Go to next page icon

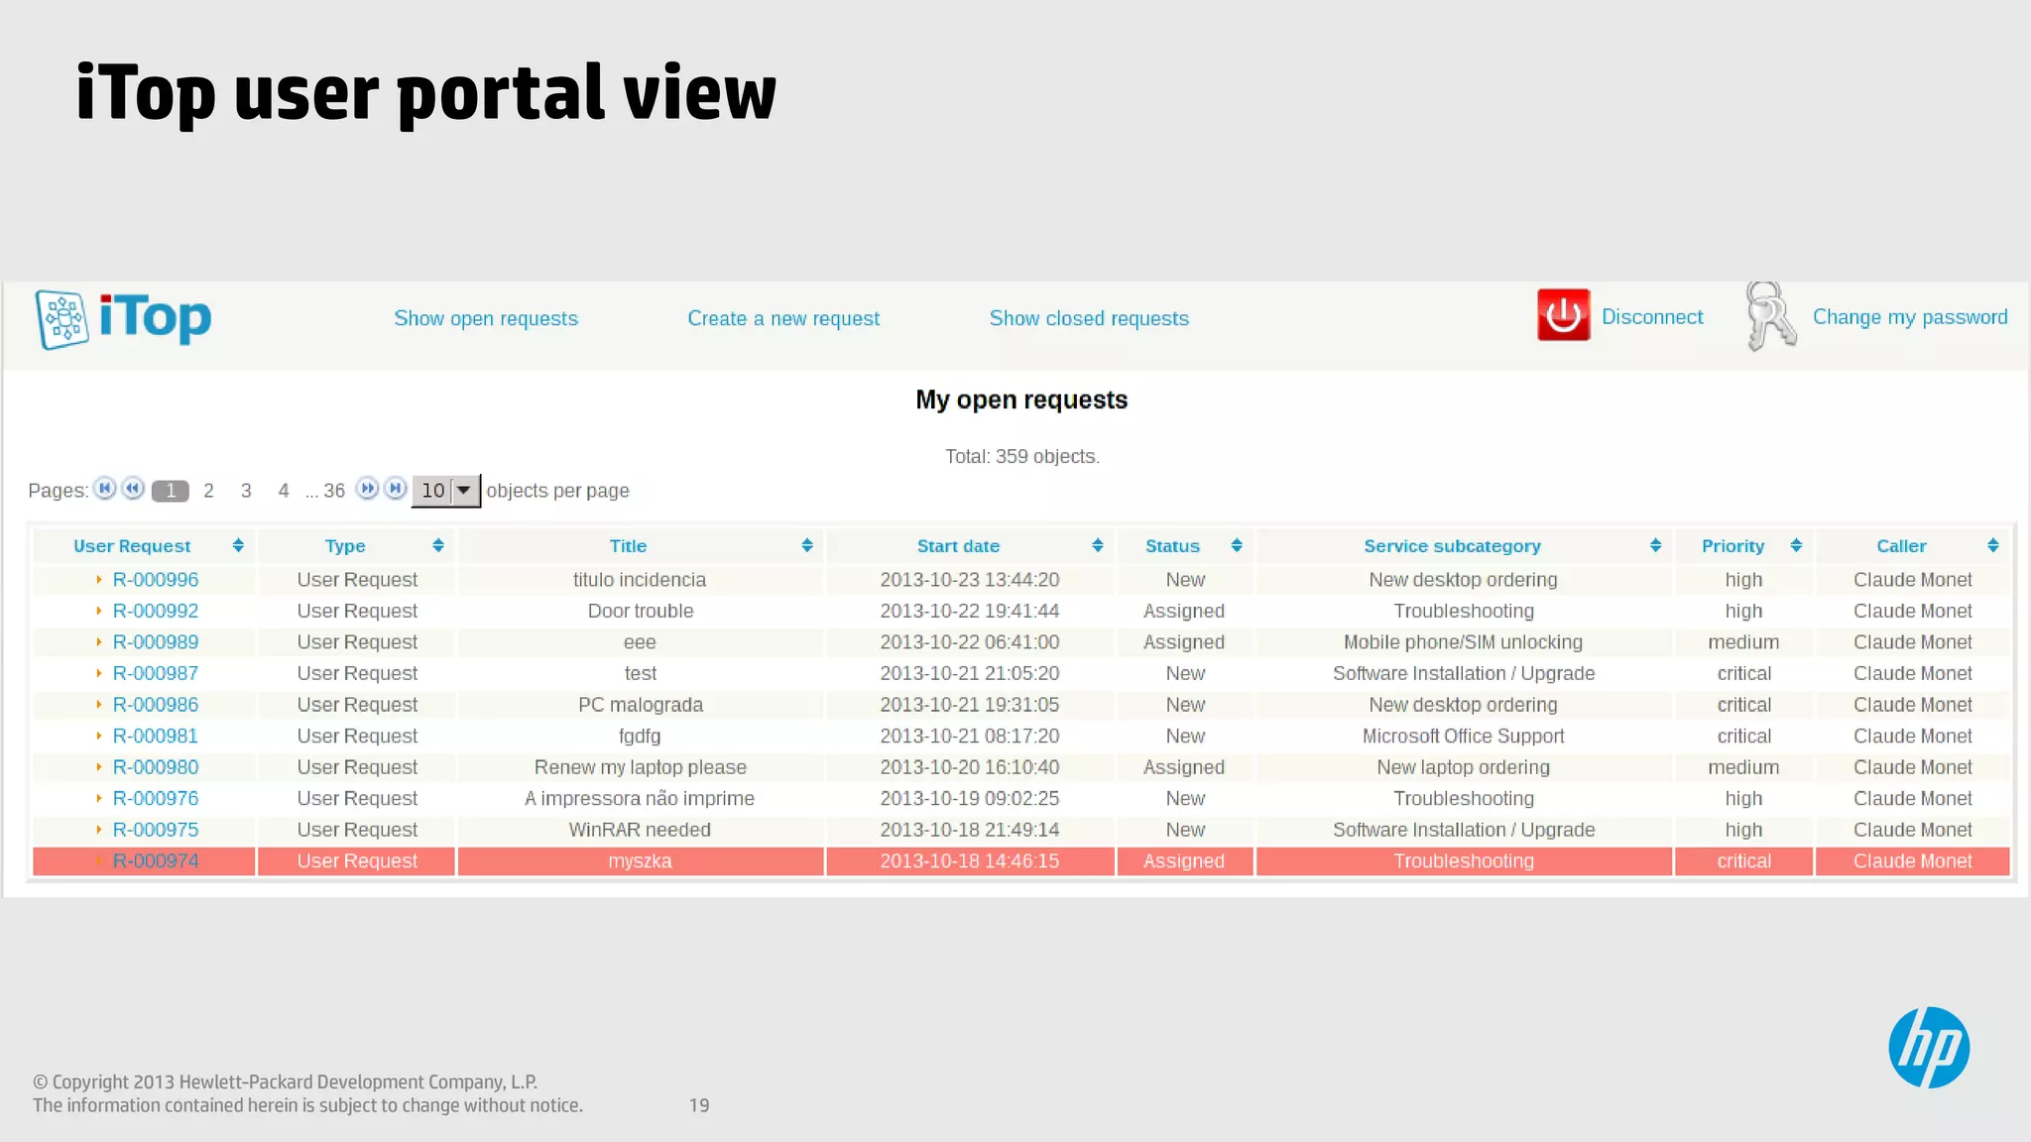368,489
